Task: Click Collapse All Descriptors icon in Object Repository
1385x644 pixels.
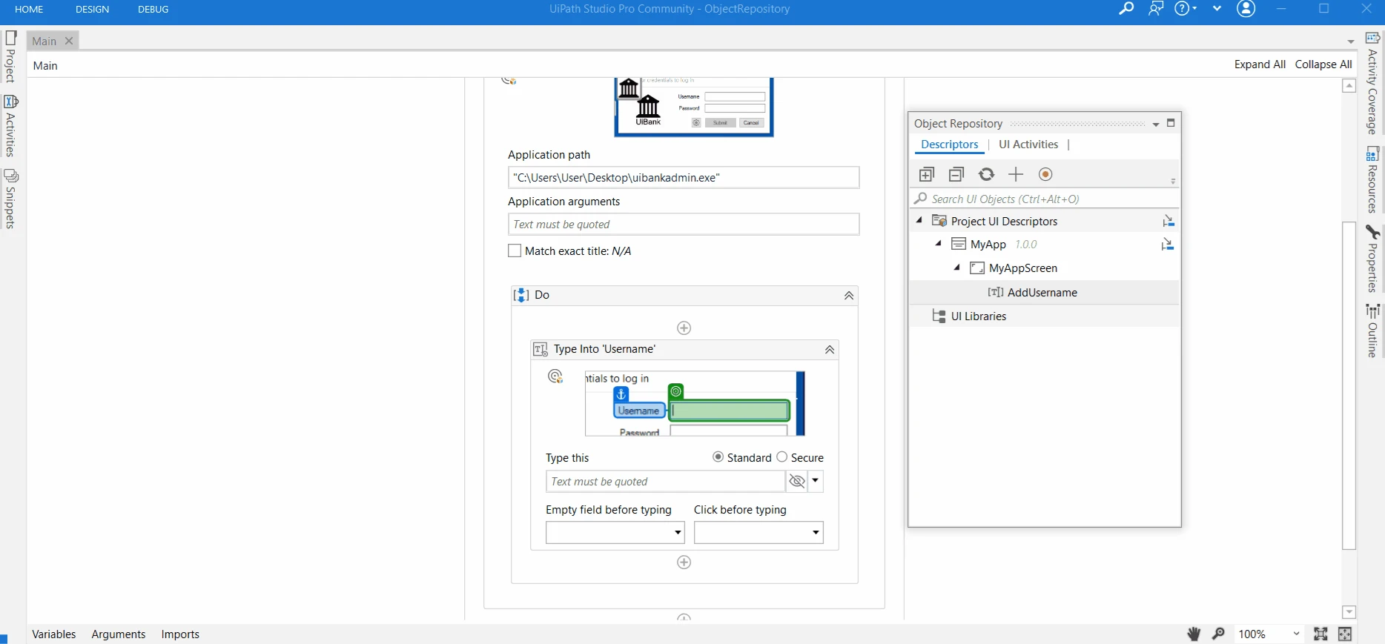Action: (956, 174)
